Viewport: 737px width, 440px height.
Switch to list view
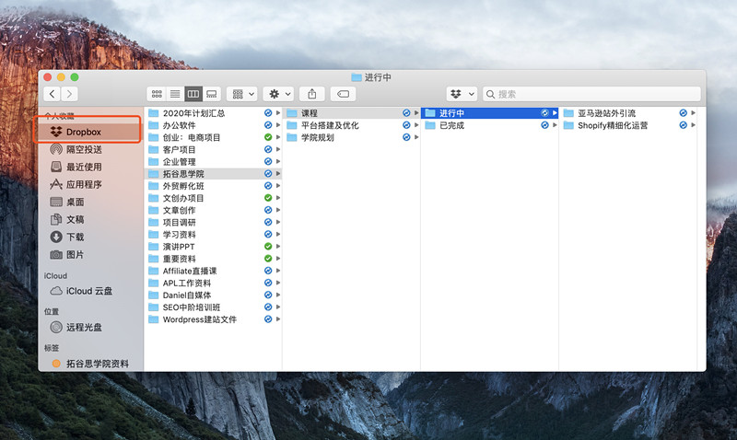(x=175, y=94)
